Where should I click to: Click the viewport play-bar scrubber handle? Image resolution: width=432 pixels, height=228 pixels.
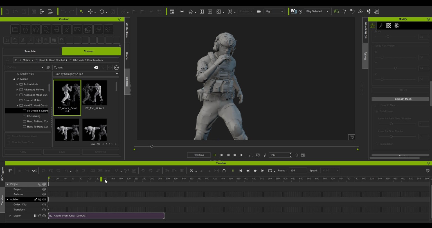[x=152, y=146]
